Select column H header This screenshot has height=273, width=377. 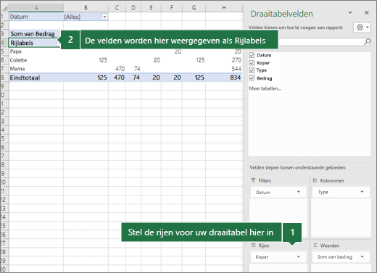point(224,8)
